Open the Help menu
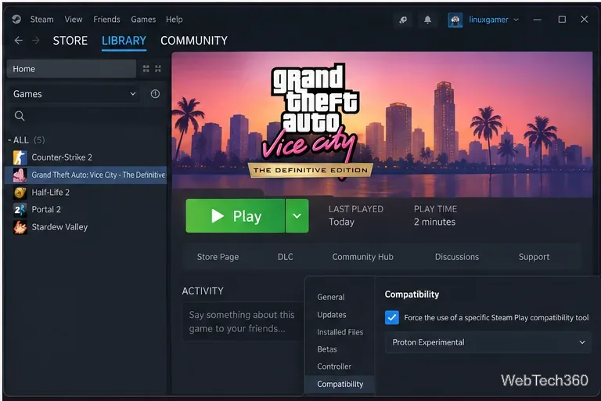601x401 pixels. (174, 19)
